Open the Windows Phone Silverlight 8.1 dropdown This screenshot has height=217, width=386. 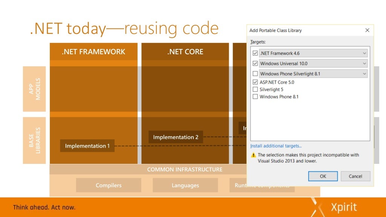point(313,73)
